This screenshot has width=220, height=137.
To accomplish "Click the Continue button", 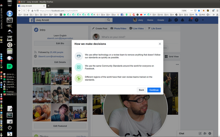I will (154, 90).
